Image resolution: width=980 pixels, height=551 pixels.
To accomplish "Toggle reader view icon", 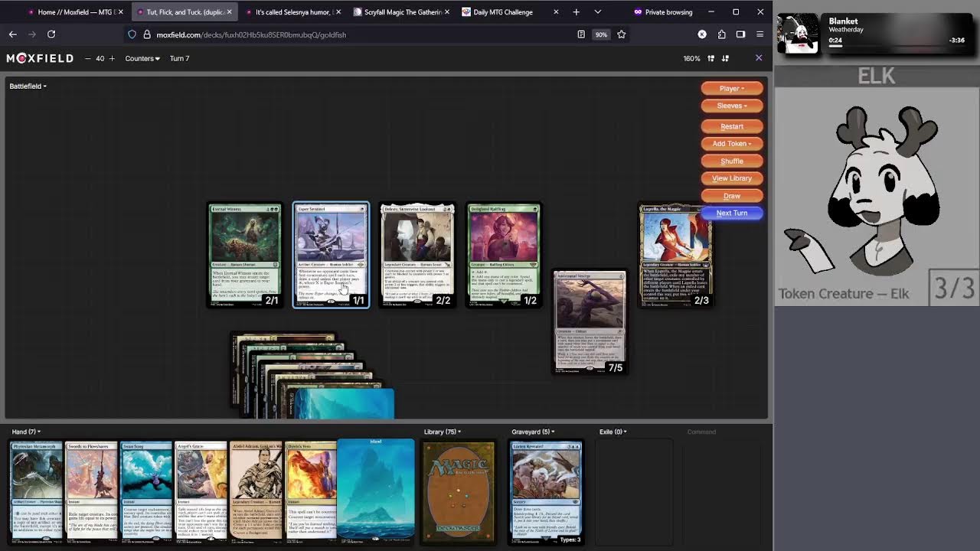I will [x=581, y=34].
